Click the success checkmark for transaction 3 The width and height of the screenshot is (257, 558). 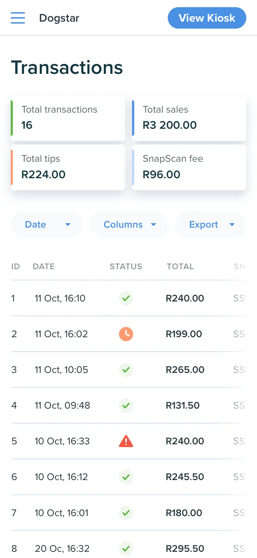126,370
